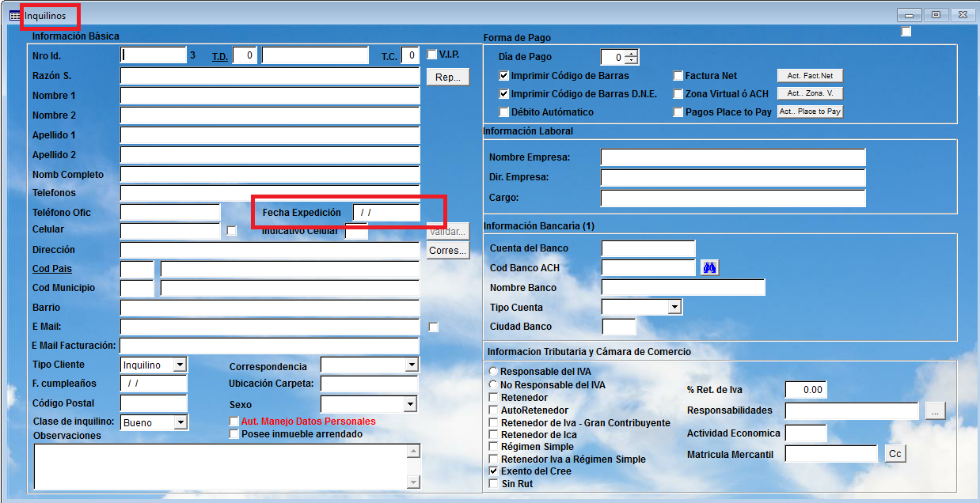The width and height of the screenshot is (980, 503).
Task: Click into the Razón S. field
Action: 270,76
